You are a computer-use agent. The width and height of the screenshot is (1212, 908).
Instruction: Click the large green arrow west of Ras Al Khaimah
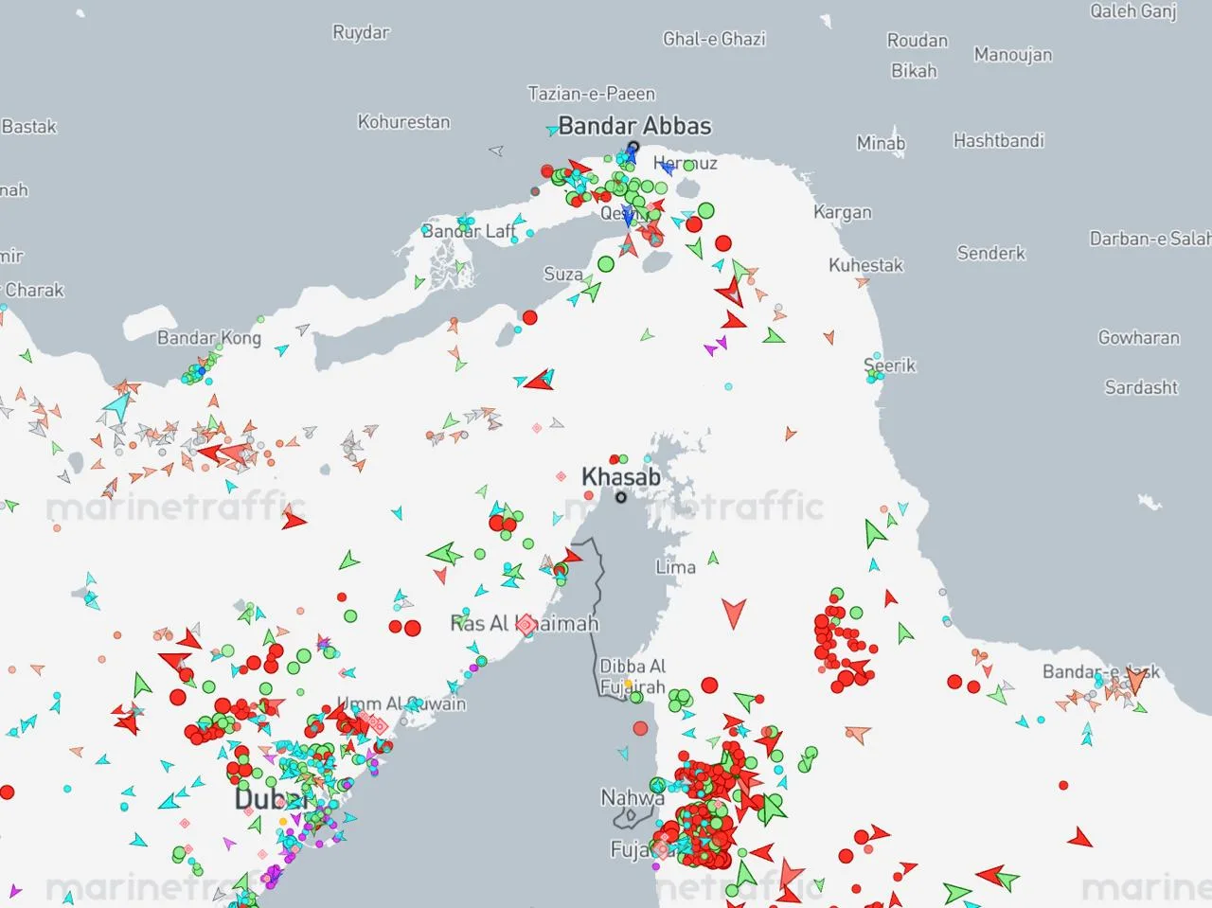click(443, 554)
